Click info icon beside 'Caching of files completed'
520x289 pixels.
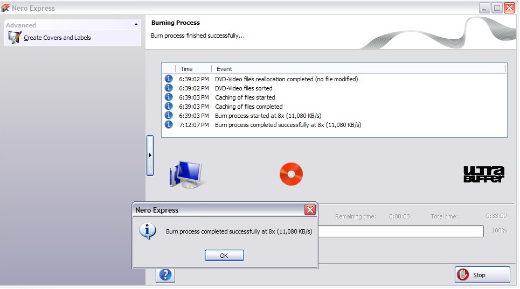pos(169,106)
